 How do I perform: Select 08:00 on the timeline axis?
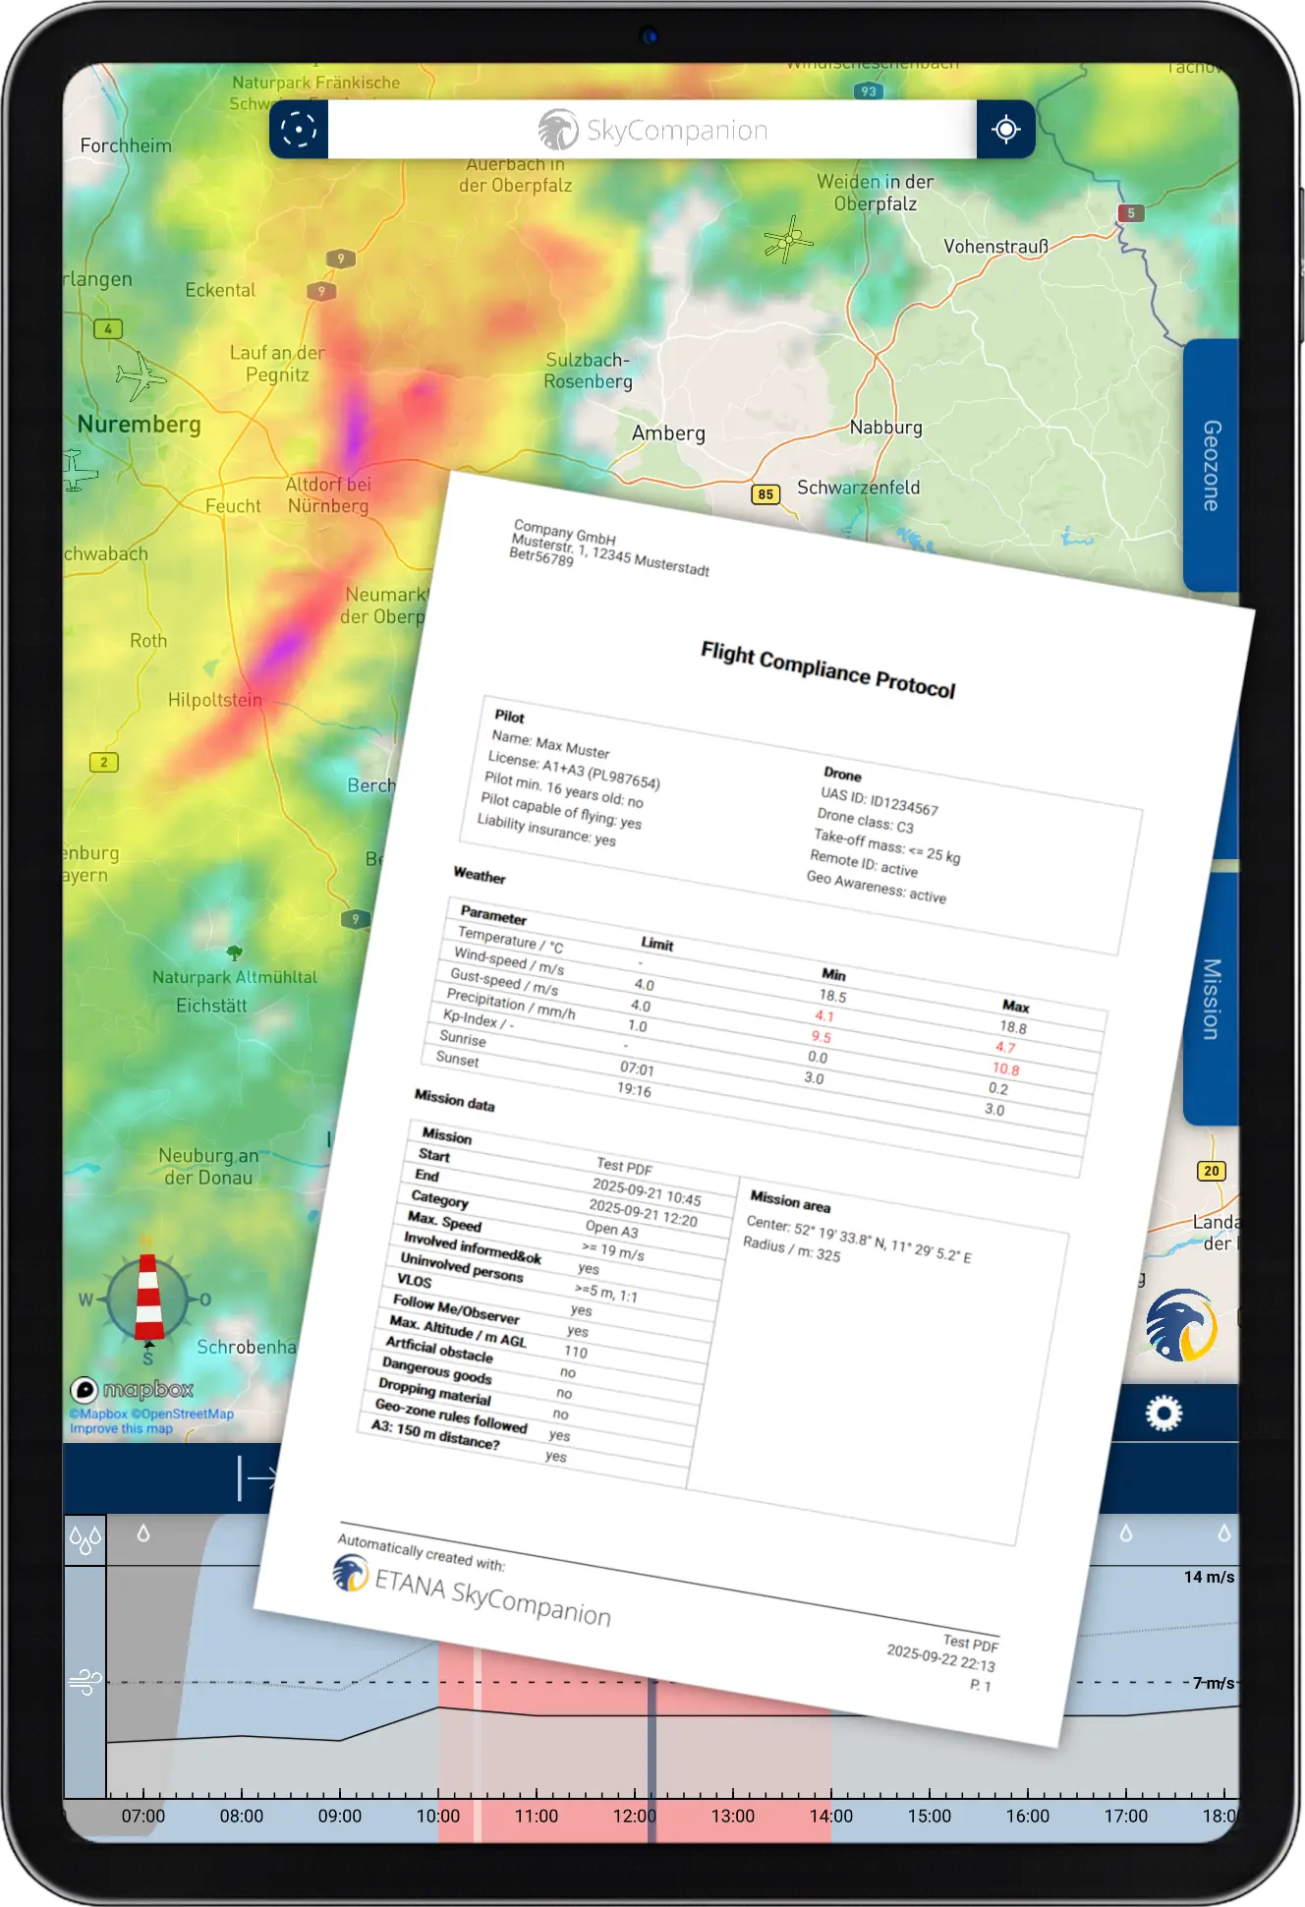click(x=242, y=1817)
